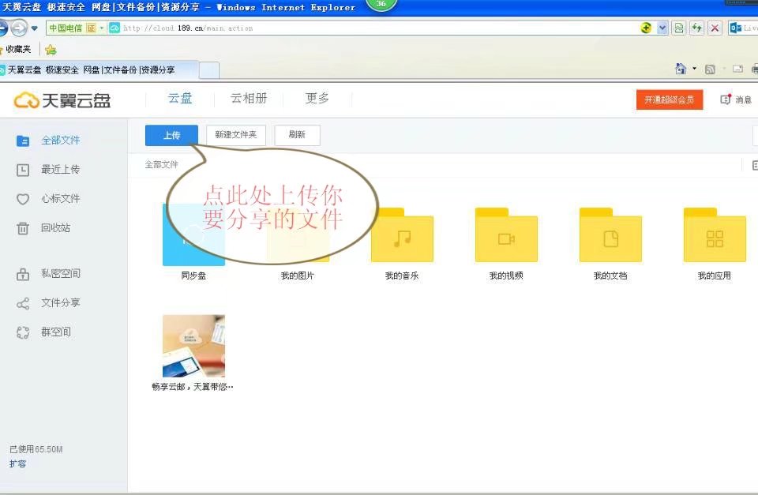
Task: Open the 云盘 tab
Action: (180, 98)
